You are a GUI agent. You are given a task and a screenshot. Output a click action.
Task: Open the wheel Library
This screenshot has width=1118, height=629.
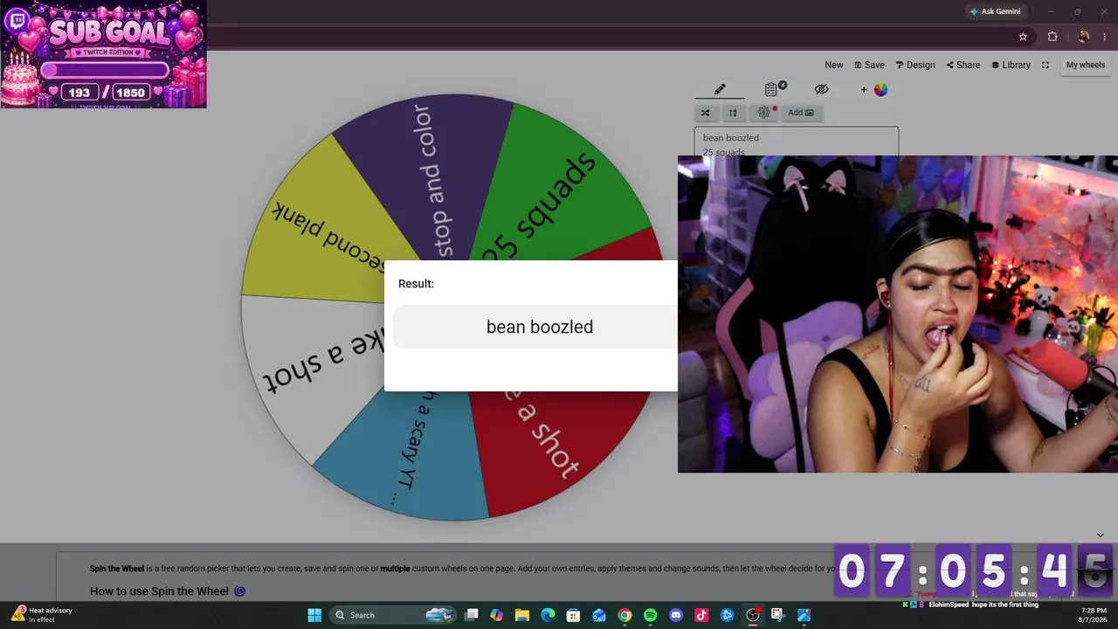[1011, 65]
